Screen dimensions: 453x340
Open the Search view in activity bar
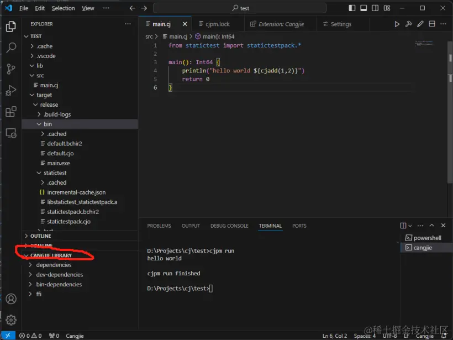11,48
